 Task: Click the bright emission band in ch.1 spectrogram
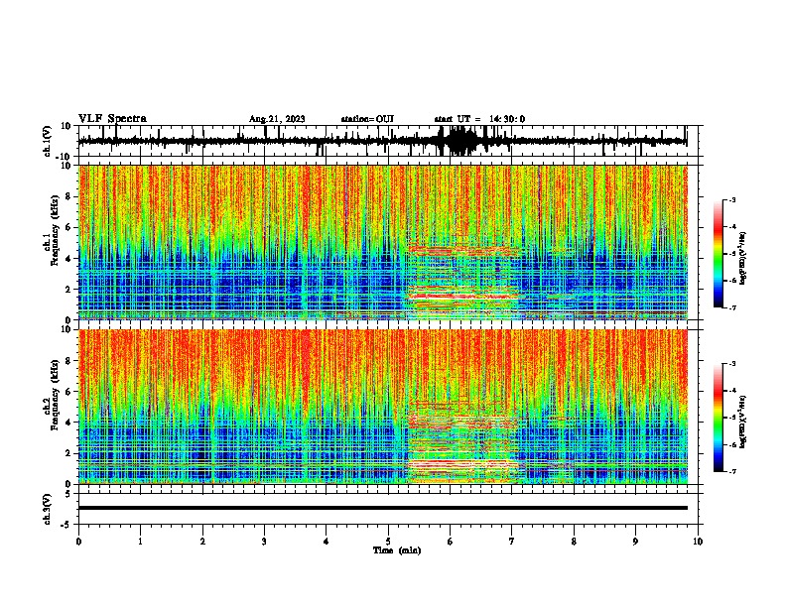(463, 296)
